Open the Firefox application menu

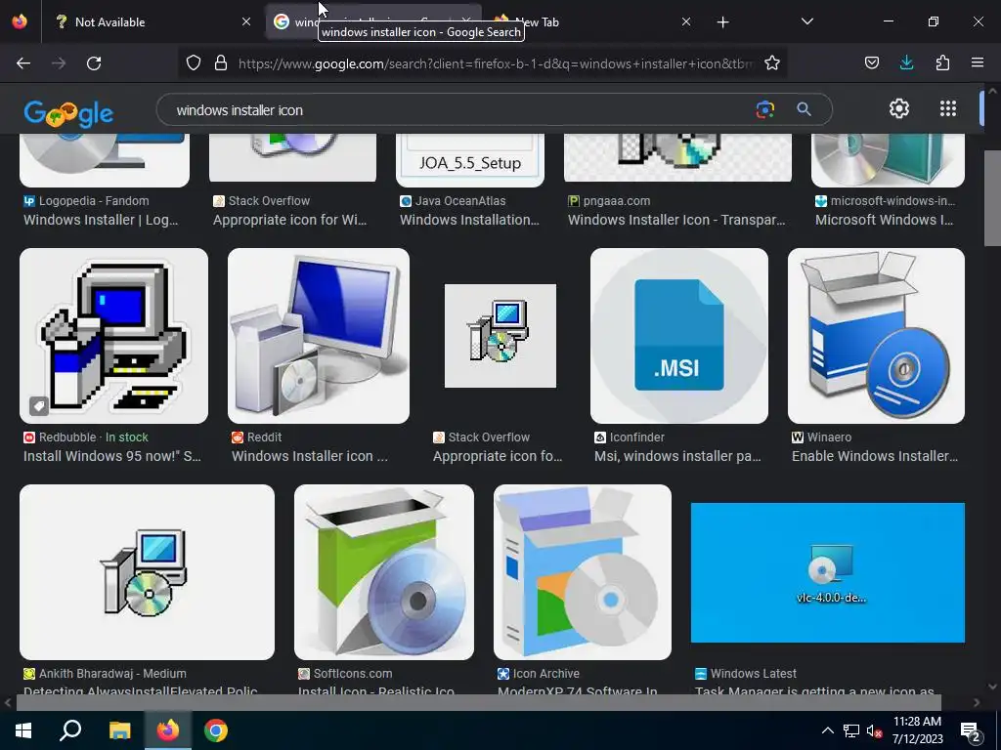(978, 62)
